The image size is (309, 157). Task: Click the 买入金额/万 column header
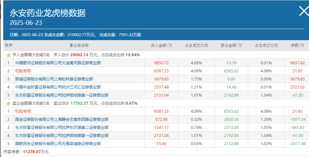(x=161, y=46)
